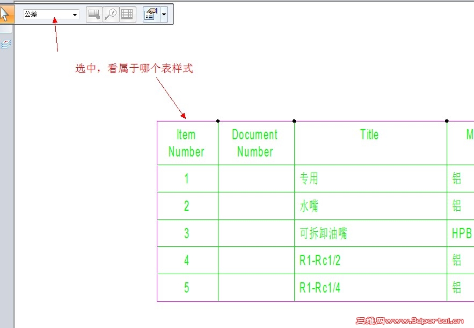474x328 pixels.
Task: Select the Document Number header cell
Action: pos(256,143)
